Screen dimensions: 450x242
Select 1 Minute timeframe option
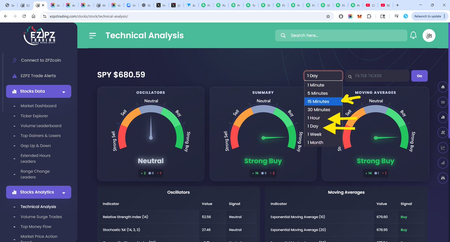tap(323, 85)
